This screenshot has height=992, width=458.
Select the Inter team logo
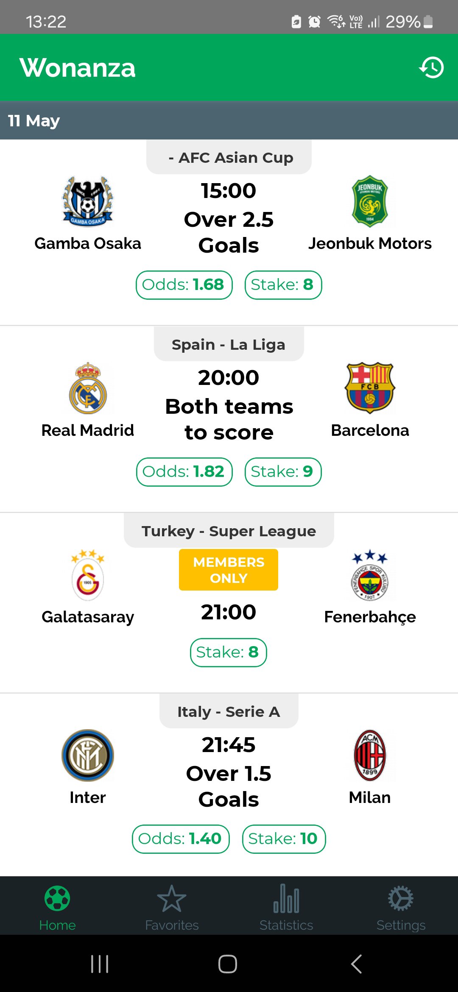click(88, 755)
